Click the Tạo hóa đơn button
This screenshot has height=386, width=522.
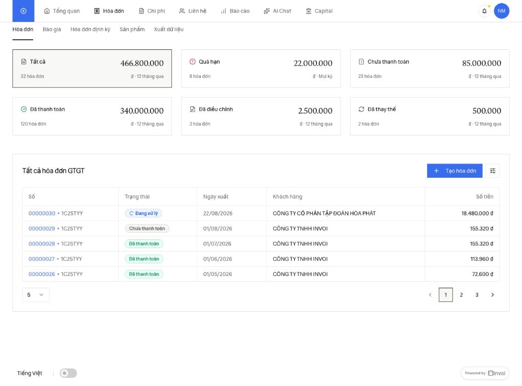tap(455, 171)
